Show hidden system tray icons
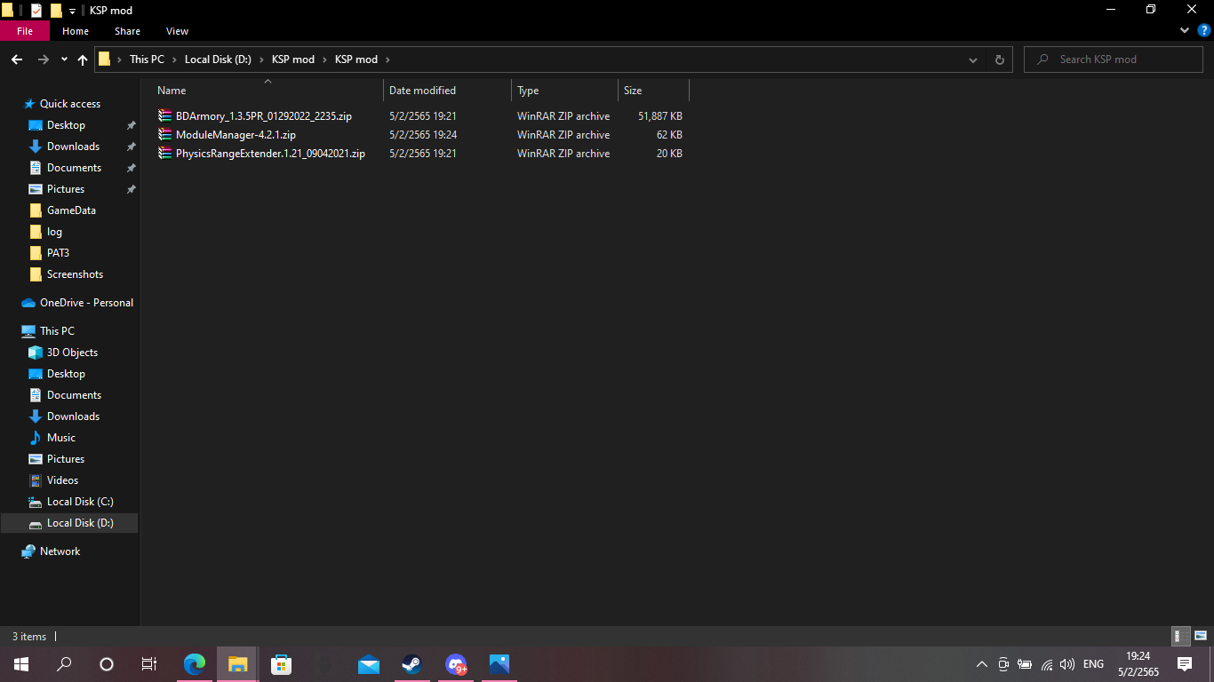The width and height of the screenshot is (1214, 682). pyautogui.click(x=982, y=664)
